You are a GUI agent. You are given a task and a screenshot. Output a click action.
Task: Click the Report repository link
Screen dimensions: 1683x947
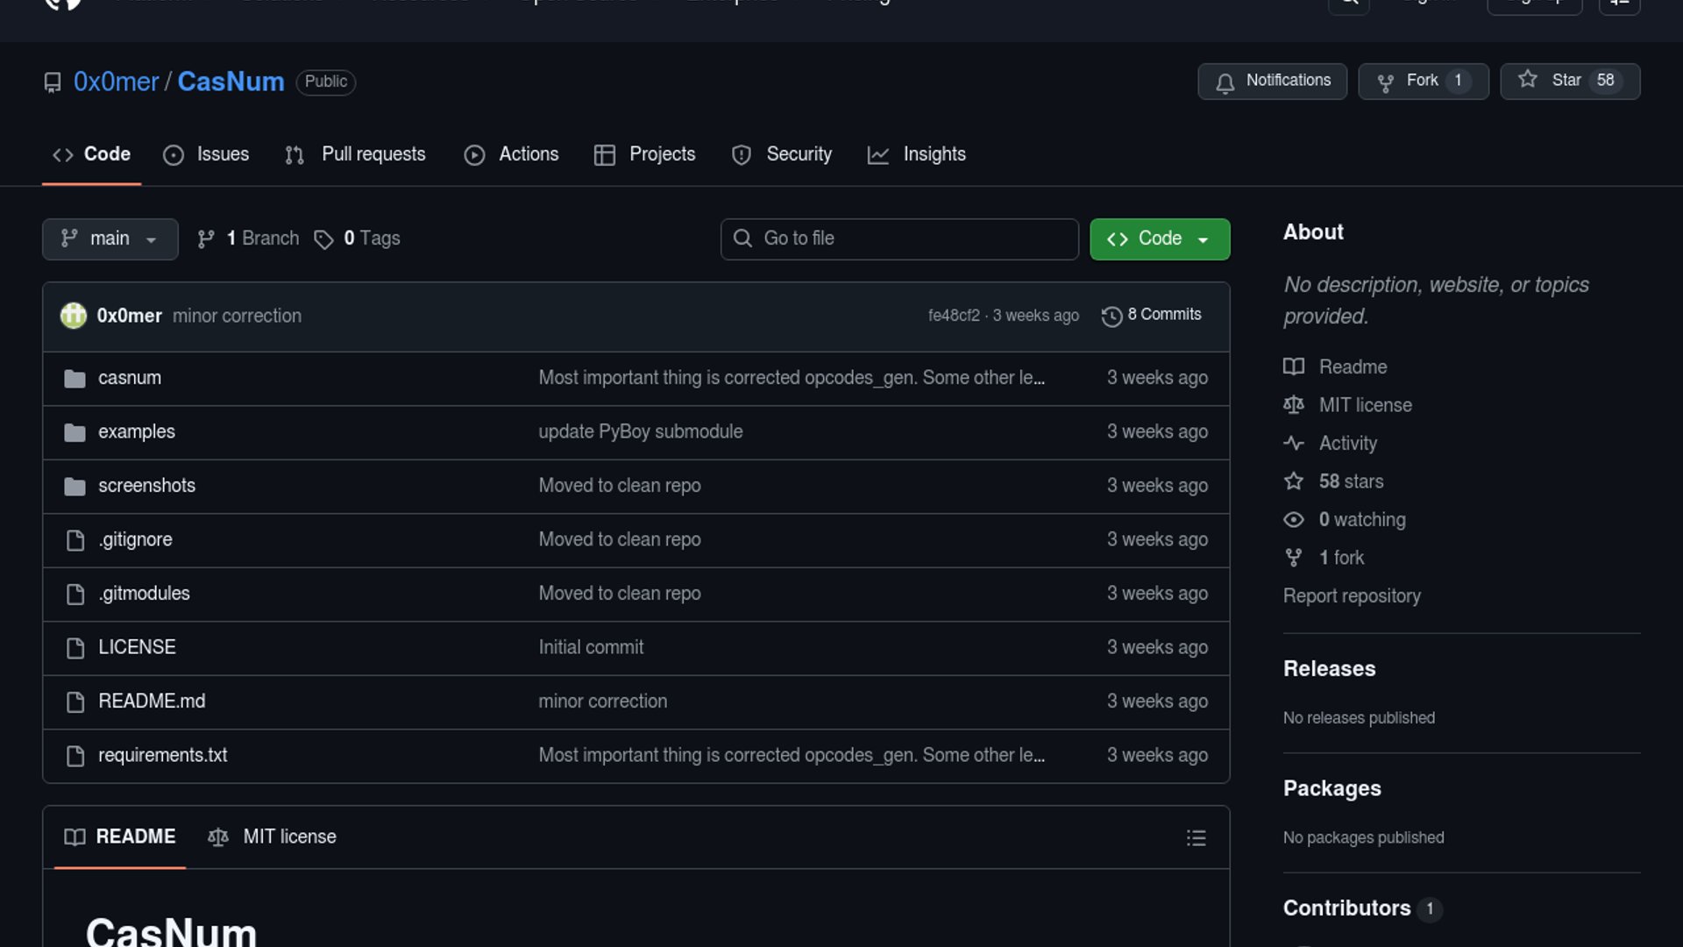[x=1352, y=596]
